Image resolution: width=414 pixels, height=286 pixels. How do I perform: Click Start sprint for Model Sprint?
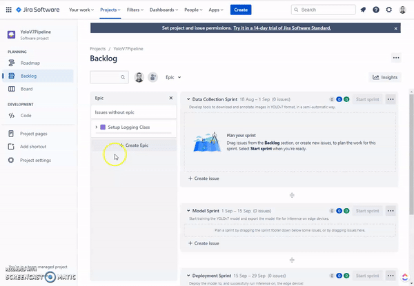pos(367,211)
